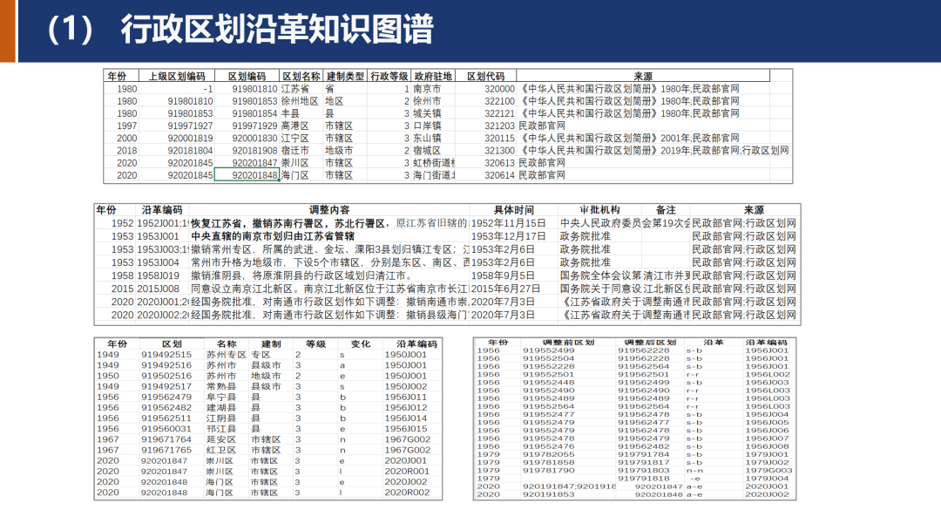
Task: Click the date 1953年12月17日
Action: point(508,236)
